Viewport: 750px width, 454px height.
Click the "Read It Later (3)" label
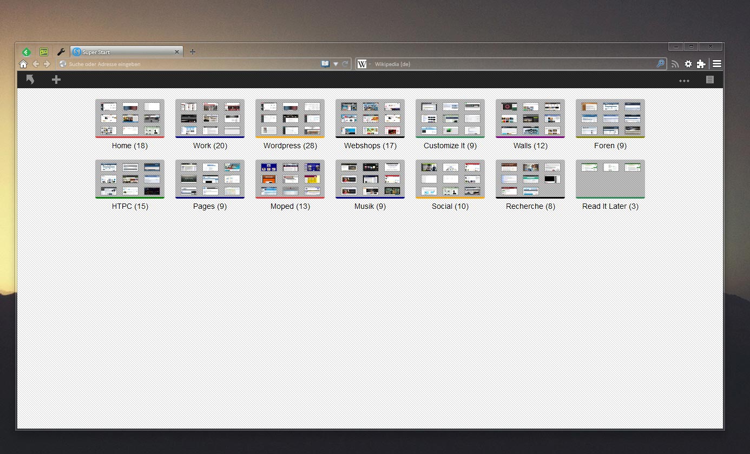pos(610,206)
